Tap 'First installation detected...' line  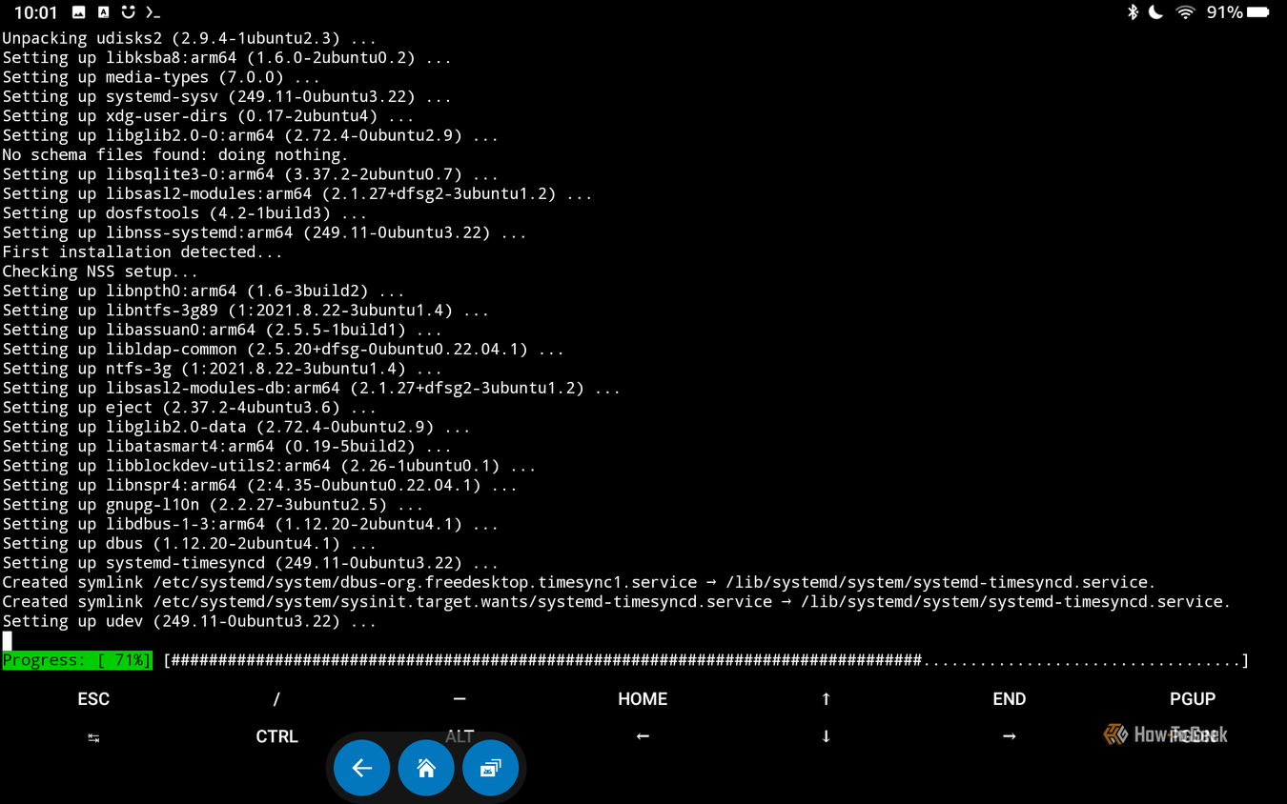tap(142, 251)
